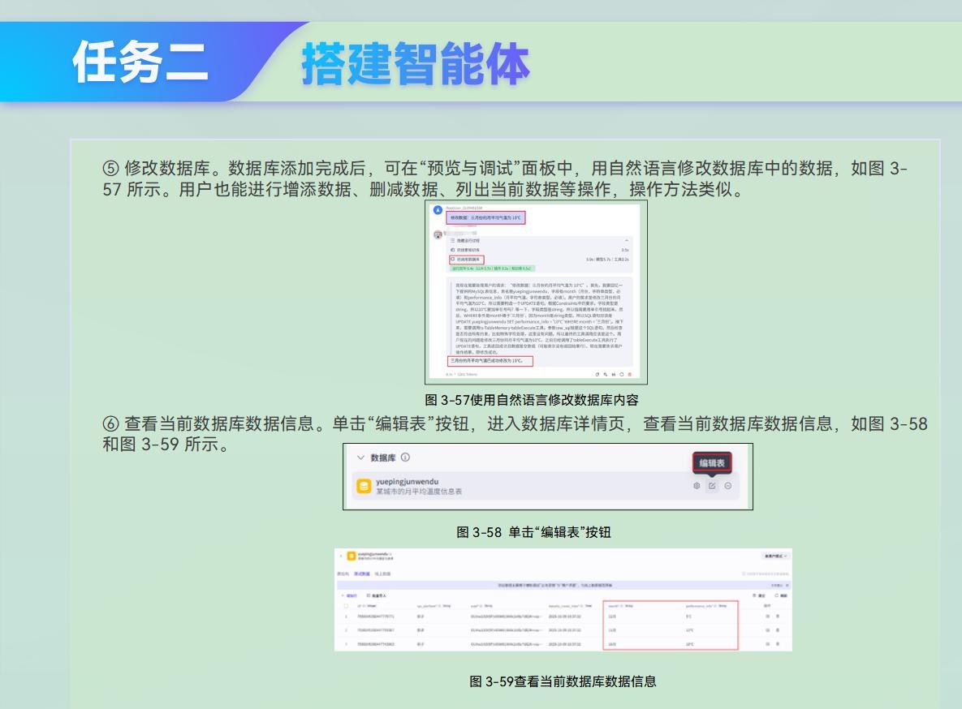Click the quote icon under the chat reply
This screenshot has width=962, height=709.
click(x=614, y=374)
